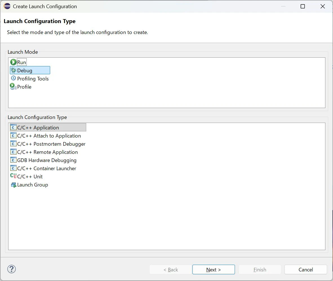Close the Create Launch Configuration dialog
The image size is (333, 281).
[323, 6]
